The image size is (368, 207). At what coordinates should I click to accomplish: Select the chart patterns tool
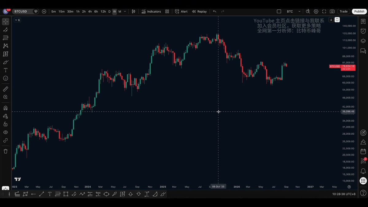point(6,46)
